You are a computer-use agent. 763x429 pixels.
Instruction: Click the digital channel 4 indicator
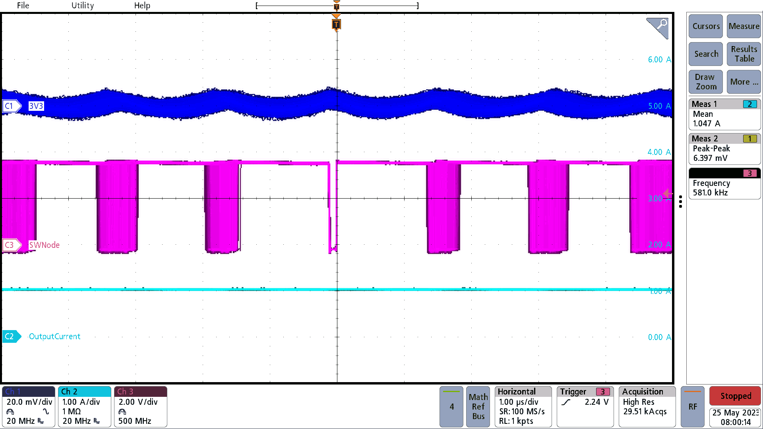pos(451,406)
